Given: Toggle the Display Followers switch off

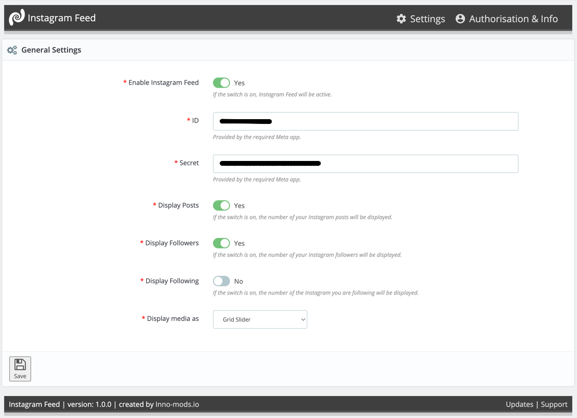Looking at the screenshot, I should (221, 243).
